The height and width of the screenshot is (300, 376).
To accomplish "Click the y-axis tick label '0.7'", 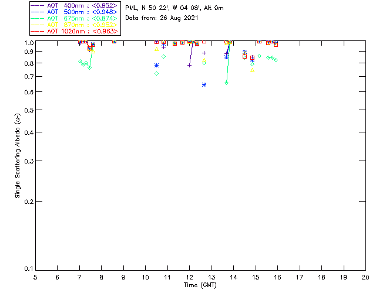I will (x=29, y=77).
